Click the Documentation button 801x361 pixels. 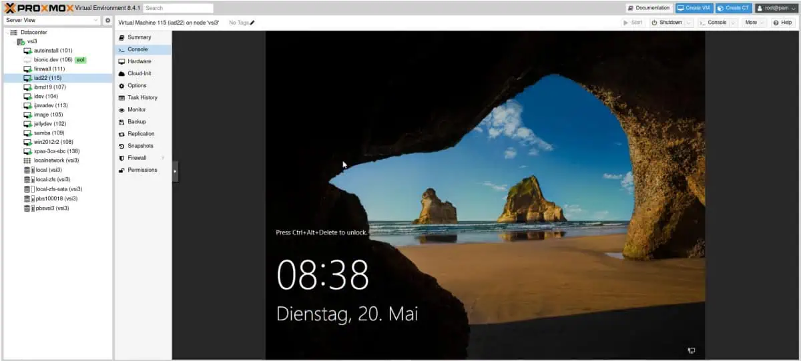pyautogui.click(x=648, y=8)
